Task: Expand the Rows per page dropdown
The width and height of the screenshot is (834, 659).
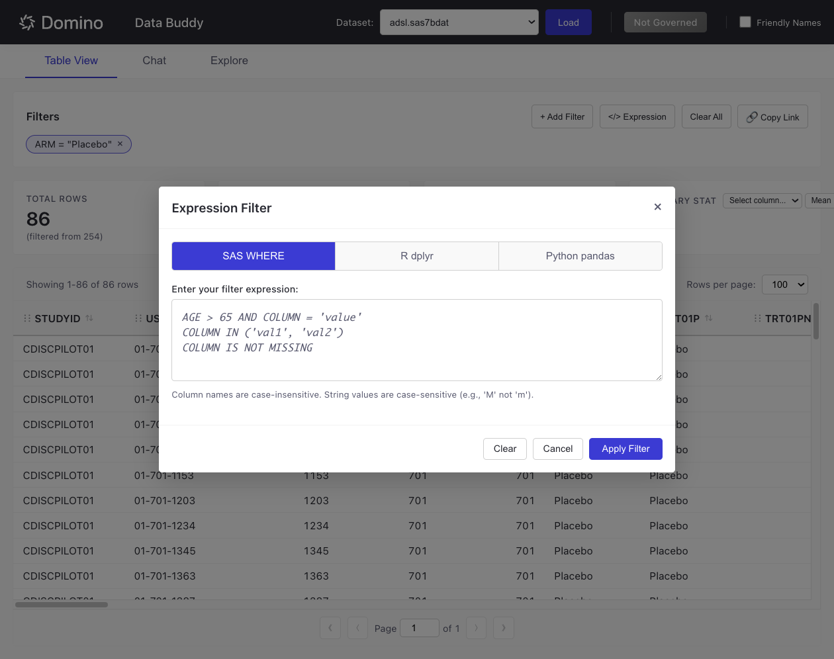Action: pos(784,285)
